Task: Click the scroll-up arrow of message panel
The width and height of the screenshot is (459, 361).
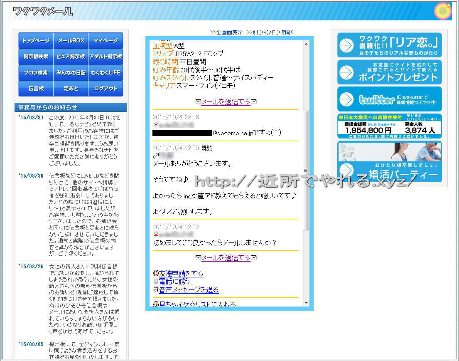Action: 306,43
